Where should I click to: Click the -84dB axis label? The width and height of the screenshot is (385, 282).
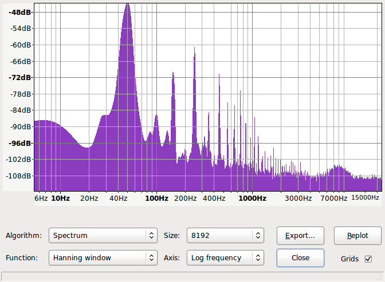pyautogui.click(x=21, y=110)
